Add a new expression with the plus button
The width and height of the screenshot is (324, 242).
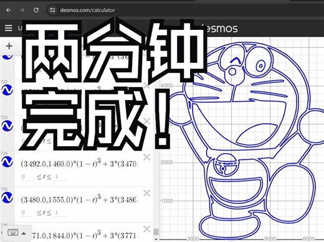[9, 46]
